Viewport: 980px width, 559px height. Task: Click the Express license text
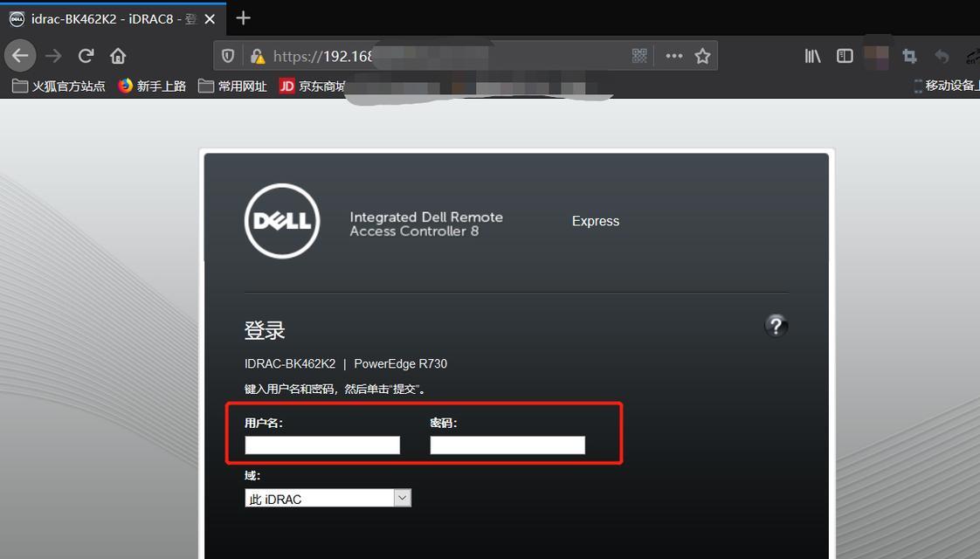[596, 221]
